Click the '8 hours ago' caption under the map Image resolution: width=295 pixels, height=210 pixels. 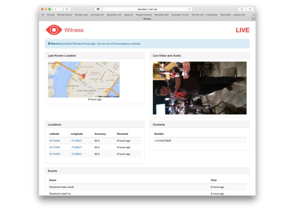pos(95,99)
